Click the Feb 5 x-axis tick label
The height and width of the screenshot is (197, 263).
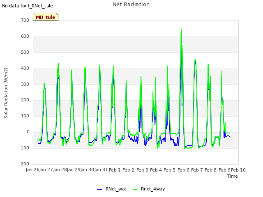click(x=170, y=170)
